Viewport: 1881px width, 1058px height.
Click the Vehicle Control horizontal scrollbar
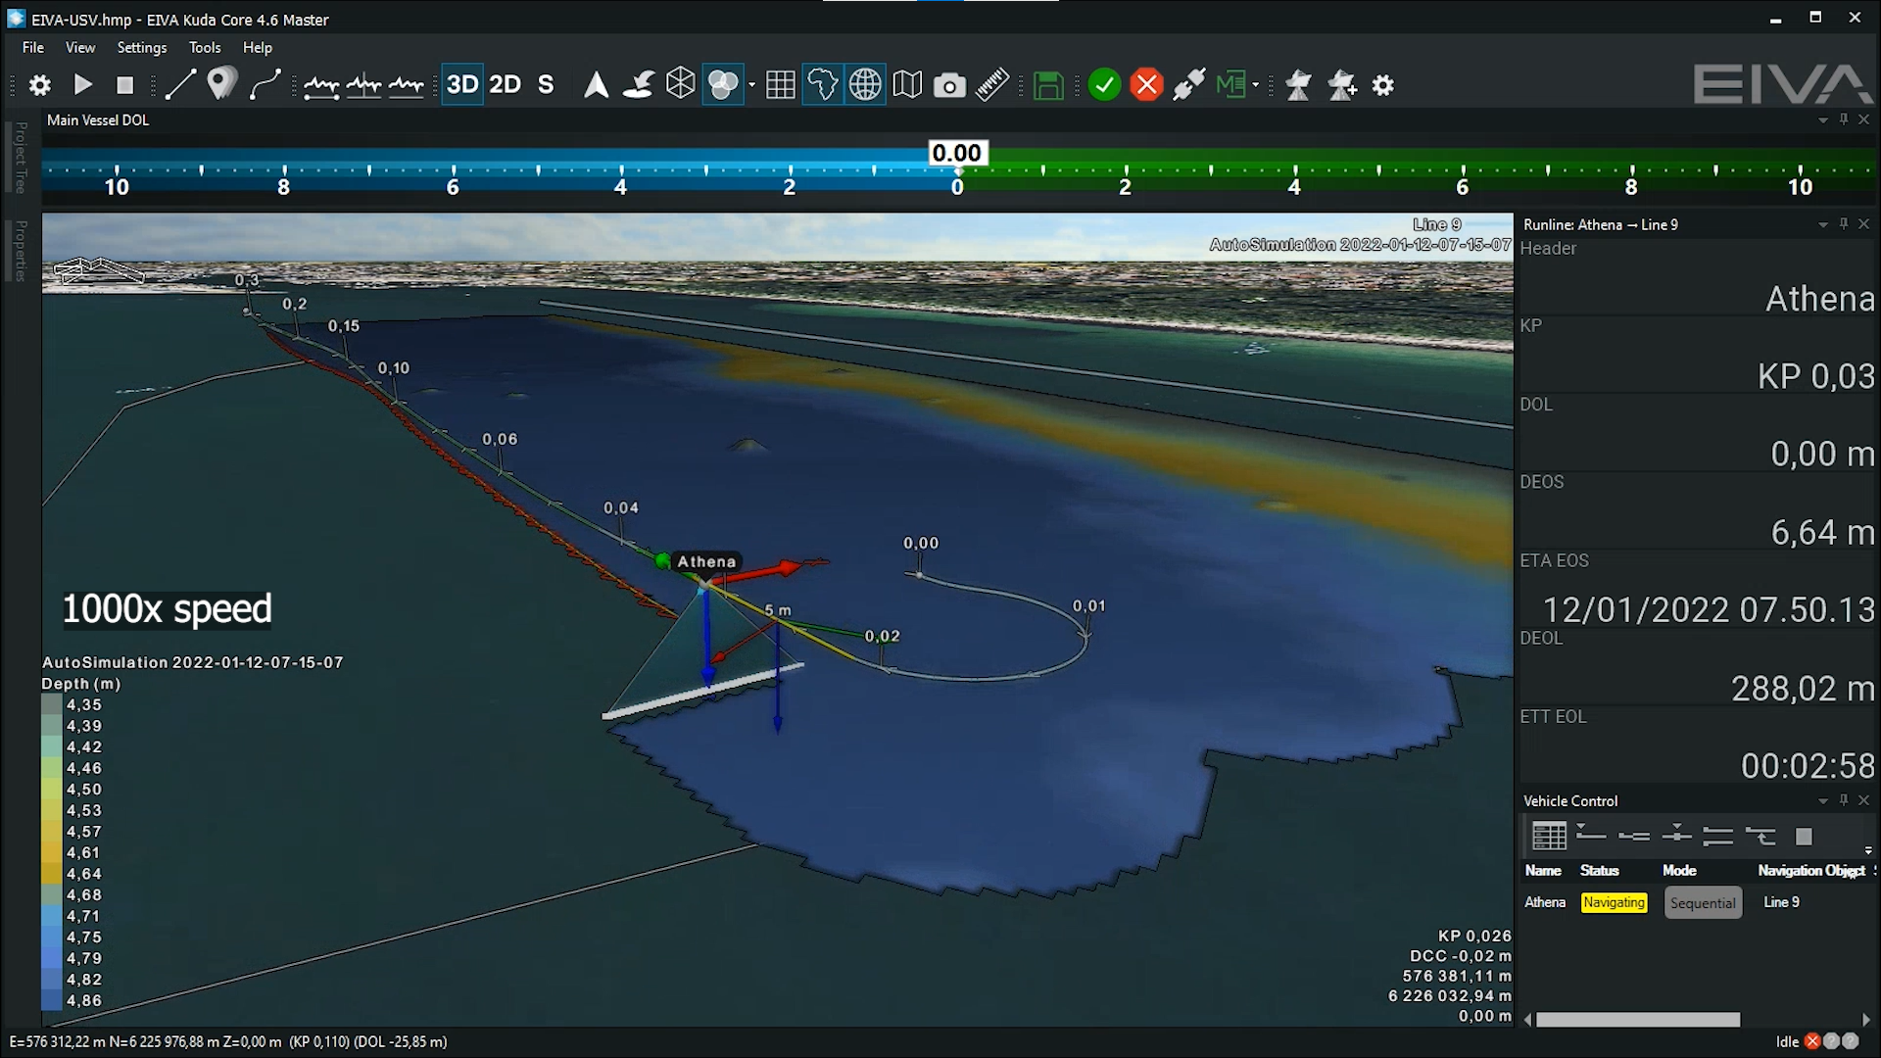[1637, 1020]
